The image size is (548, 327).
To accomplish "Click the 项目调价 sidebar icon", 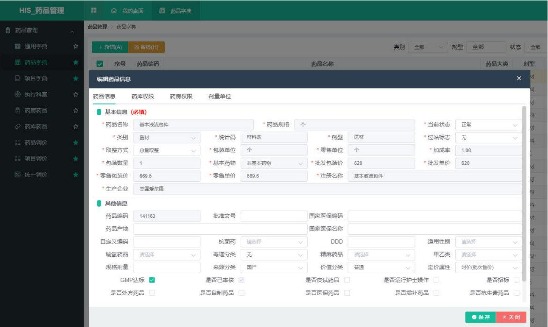I will click(x=17, y=158).
